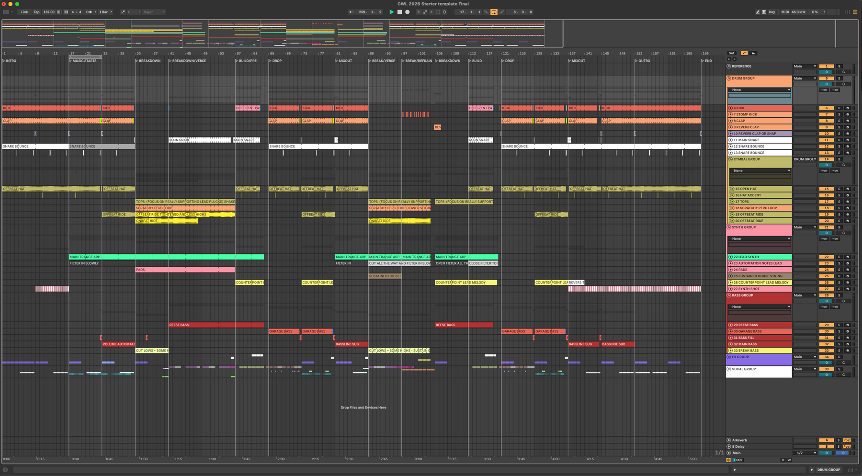Enable Key map mode

tap(772, 12)
